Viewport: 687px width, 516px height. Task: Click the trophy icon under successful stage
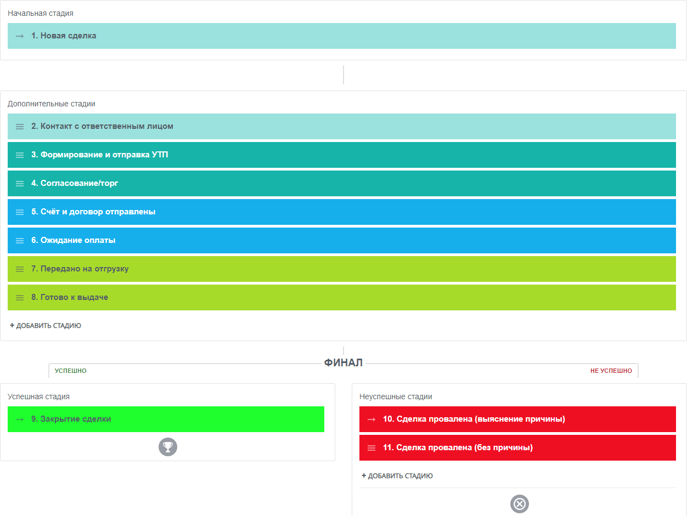[168, 447]
